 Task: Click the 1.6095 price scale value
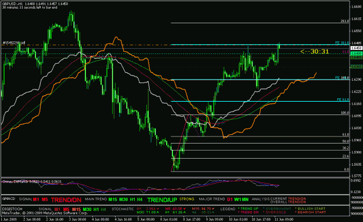point(357,116)
